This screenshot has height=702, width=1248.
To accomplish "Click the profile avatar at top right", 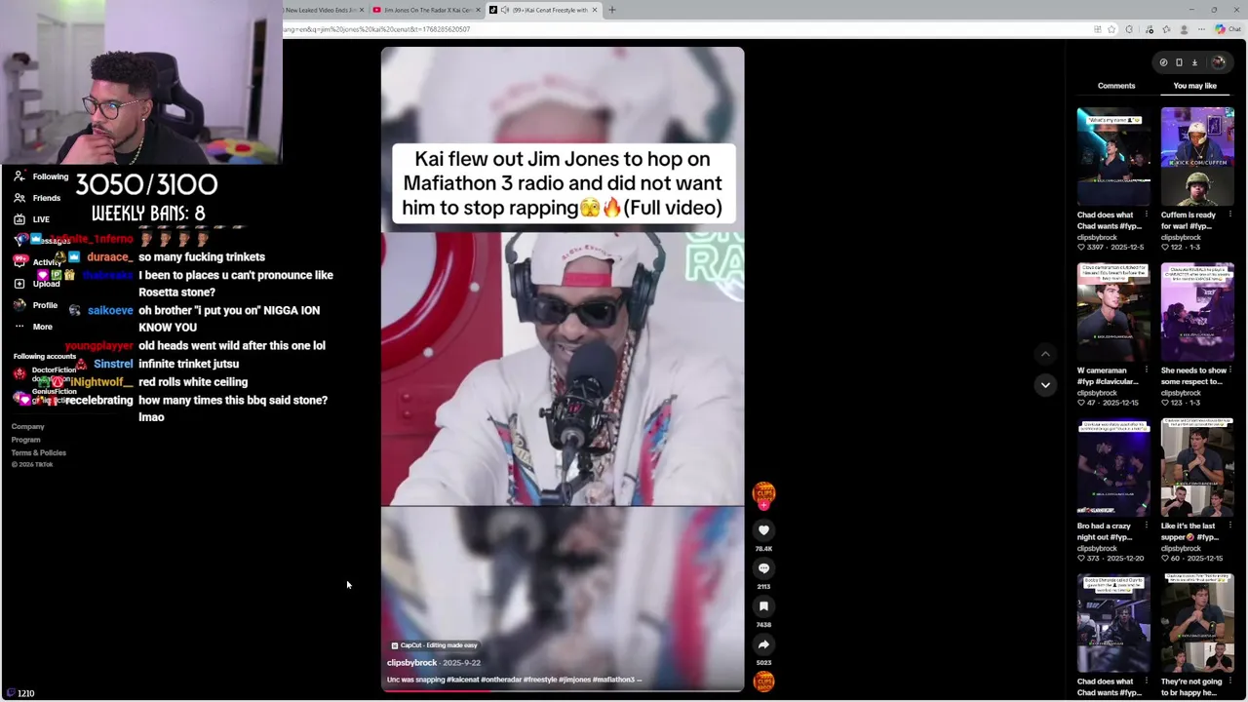I will (1218, 62).
